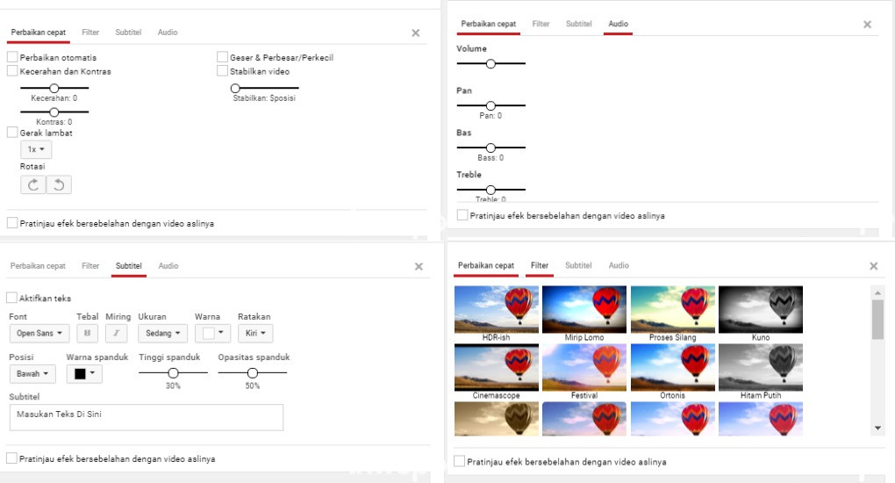Click the underlined Audio tab
Screen dimensions: 895x483
[x=619, y=25]
